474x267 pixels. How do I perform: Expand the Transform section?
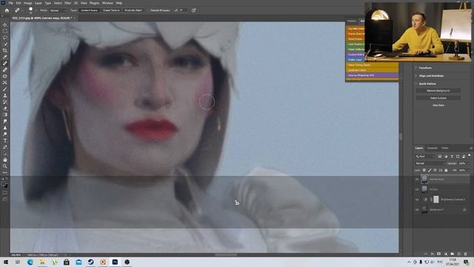tap(416, 67)
